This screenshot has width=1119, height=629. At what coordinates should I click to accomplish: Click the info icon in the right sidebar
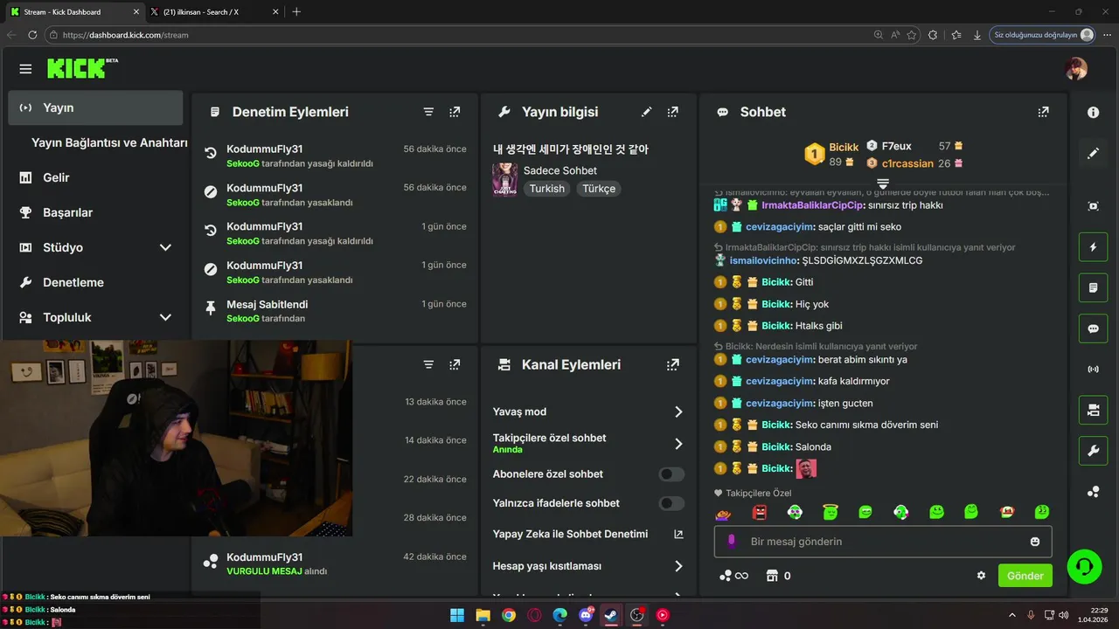point(1093,113)
